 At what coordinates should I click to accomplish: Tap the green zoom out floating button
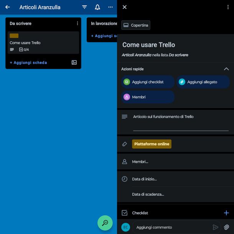point(105,223)
